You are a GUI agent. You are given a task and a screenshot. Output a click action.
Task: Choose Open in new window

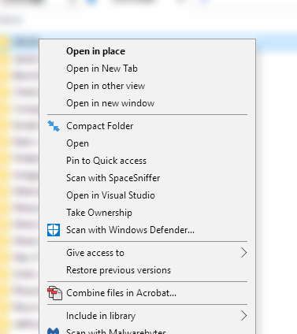pos(110,103)
